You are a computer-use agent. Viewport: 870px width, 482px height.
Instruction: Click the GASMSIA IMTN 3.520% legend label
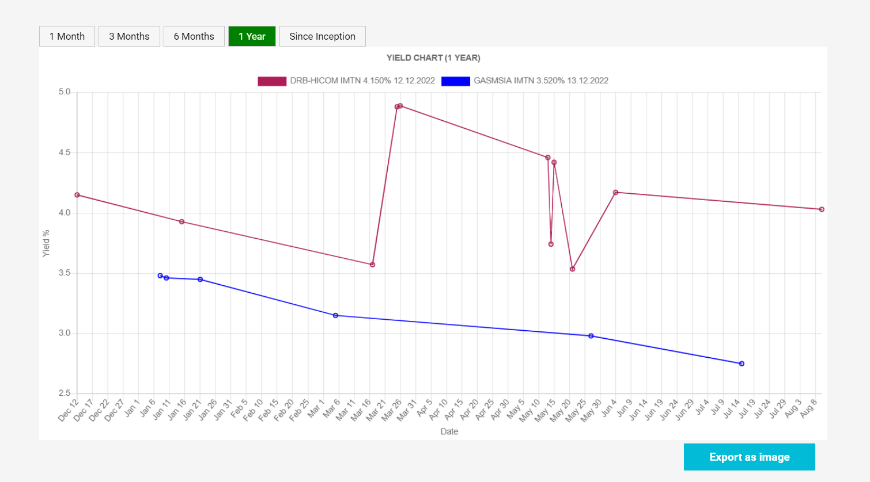point(541,81)
